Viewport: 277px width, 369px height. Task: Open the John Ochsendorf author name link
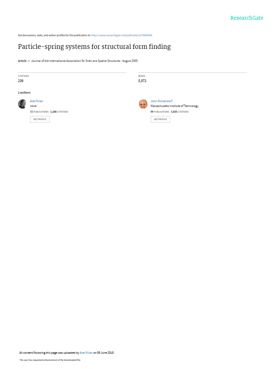pyautogui.click(x=161, y=101)
